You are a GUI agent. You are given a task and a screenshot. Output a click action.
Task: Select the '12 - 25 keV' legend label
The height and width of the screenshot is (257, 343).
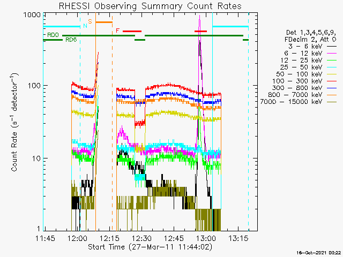point(301,60)
